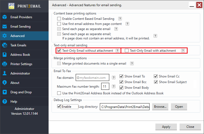Screen dimensions: 204x134
Task: Open the Help menu item
Action: coord(24,101)
